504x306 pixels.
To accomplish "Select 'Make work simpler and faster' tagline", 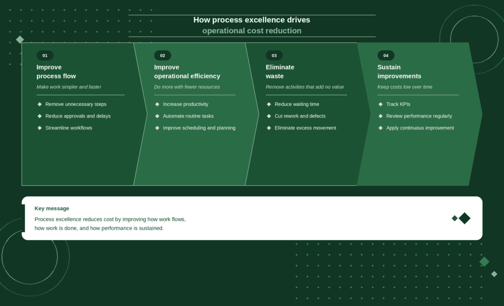I will [x=69, y=87].
